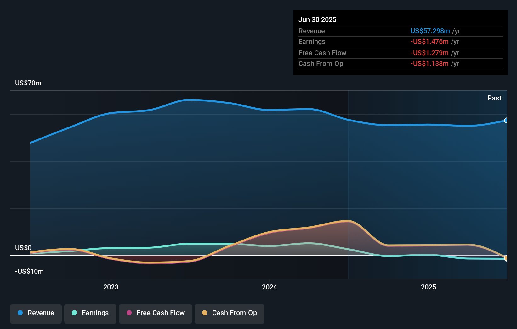The image size is (517, 329).
Task: Click the Cash From Op endpoint marker
Action: click(506, 258)
